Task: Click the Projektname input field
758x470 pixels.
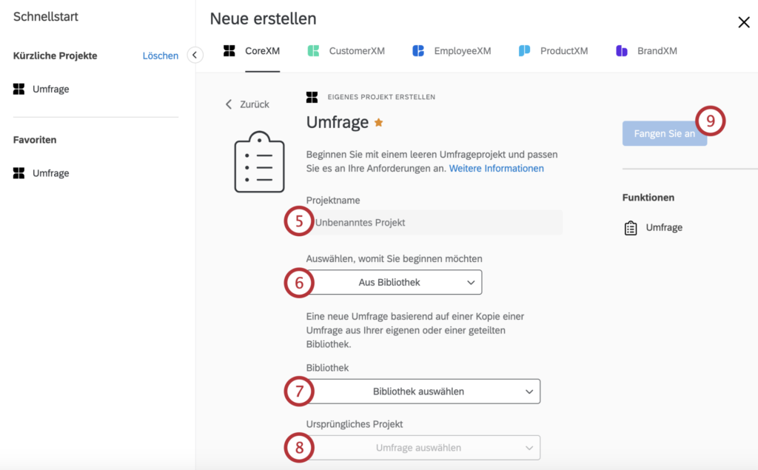Action: pos(434,223)
